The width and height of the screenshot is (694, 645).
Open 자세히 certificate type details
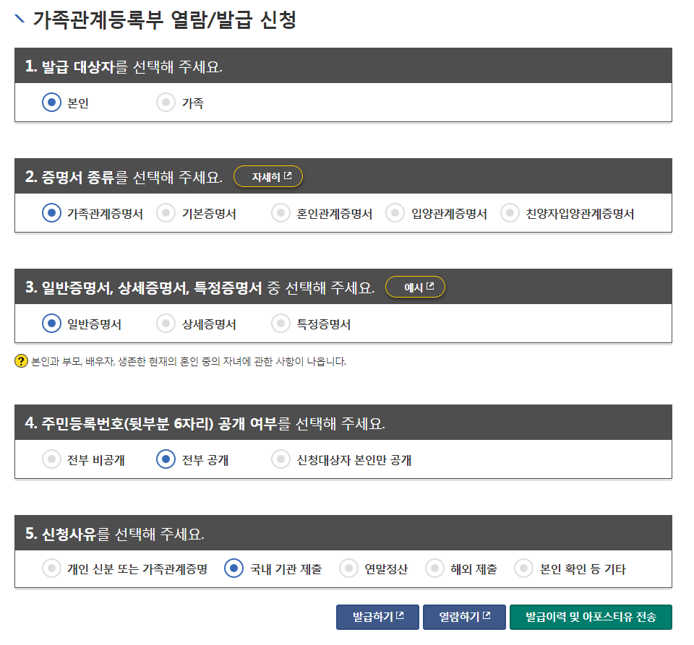click(x=268, y=176)
